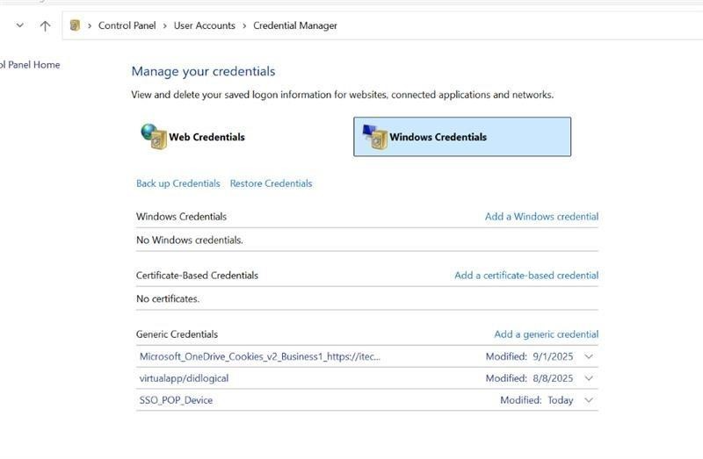The height and width of the screenshot is (459, 703).
Task: Select the Windows Credentials tab
Action: [462, 137]
